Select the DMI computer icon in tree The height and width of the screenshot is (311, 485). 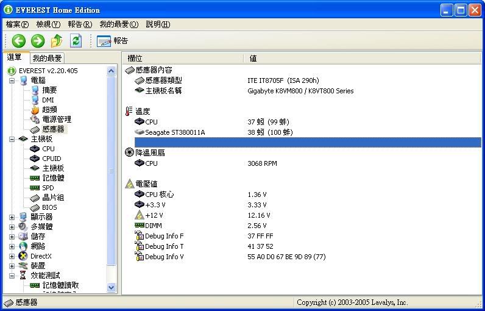tap(35, 100)
